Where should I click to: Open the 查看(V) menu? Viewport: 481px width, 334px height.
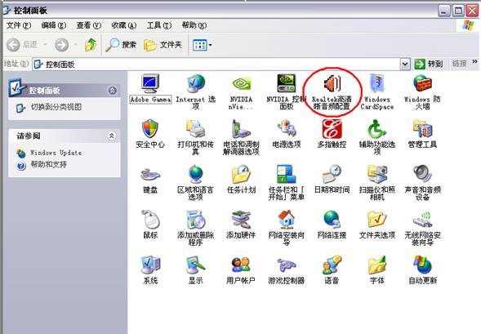click(x=89, y=25)
